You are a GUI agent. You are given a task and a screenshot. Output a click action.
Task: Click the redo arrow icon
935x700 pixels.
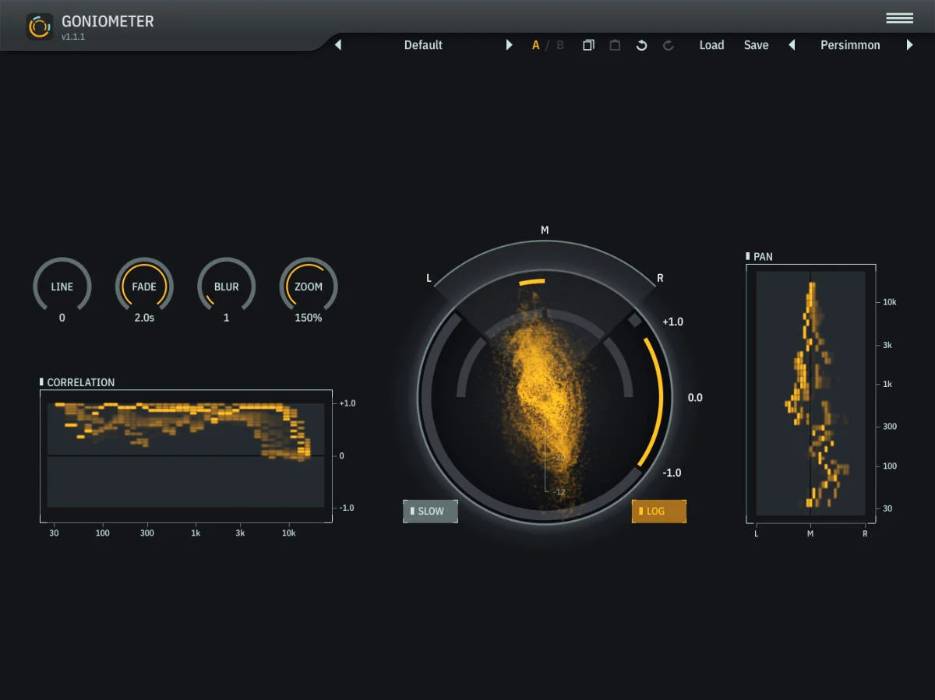pos(668,45)
